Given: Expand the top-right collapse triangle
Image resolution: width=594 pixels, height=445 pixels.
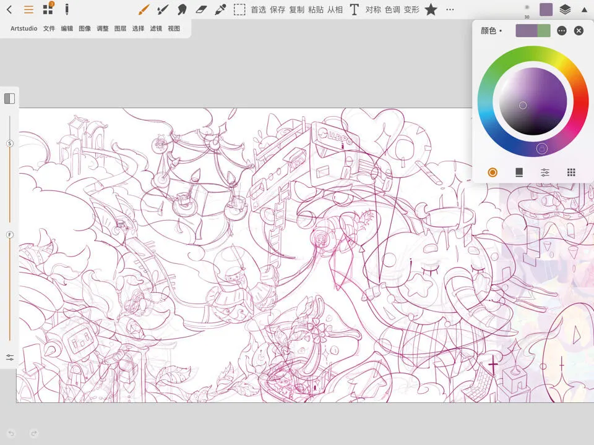Looking at the screenshot, I should tap(584, 10).
